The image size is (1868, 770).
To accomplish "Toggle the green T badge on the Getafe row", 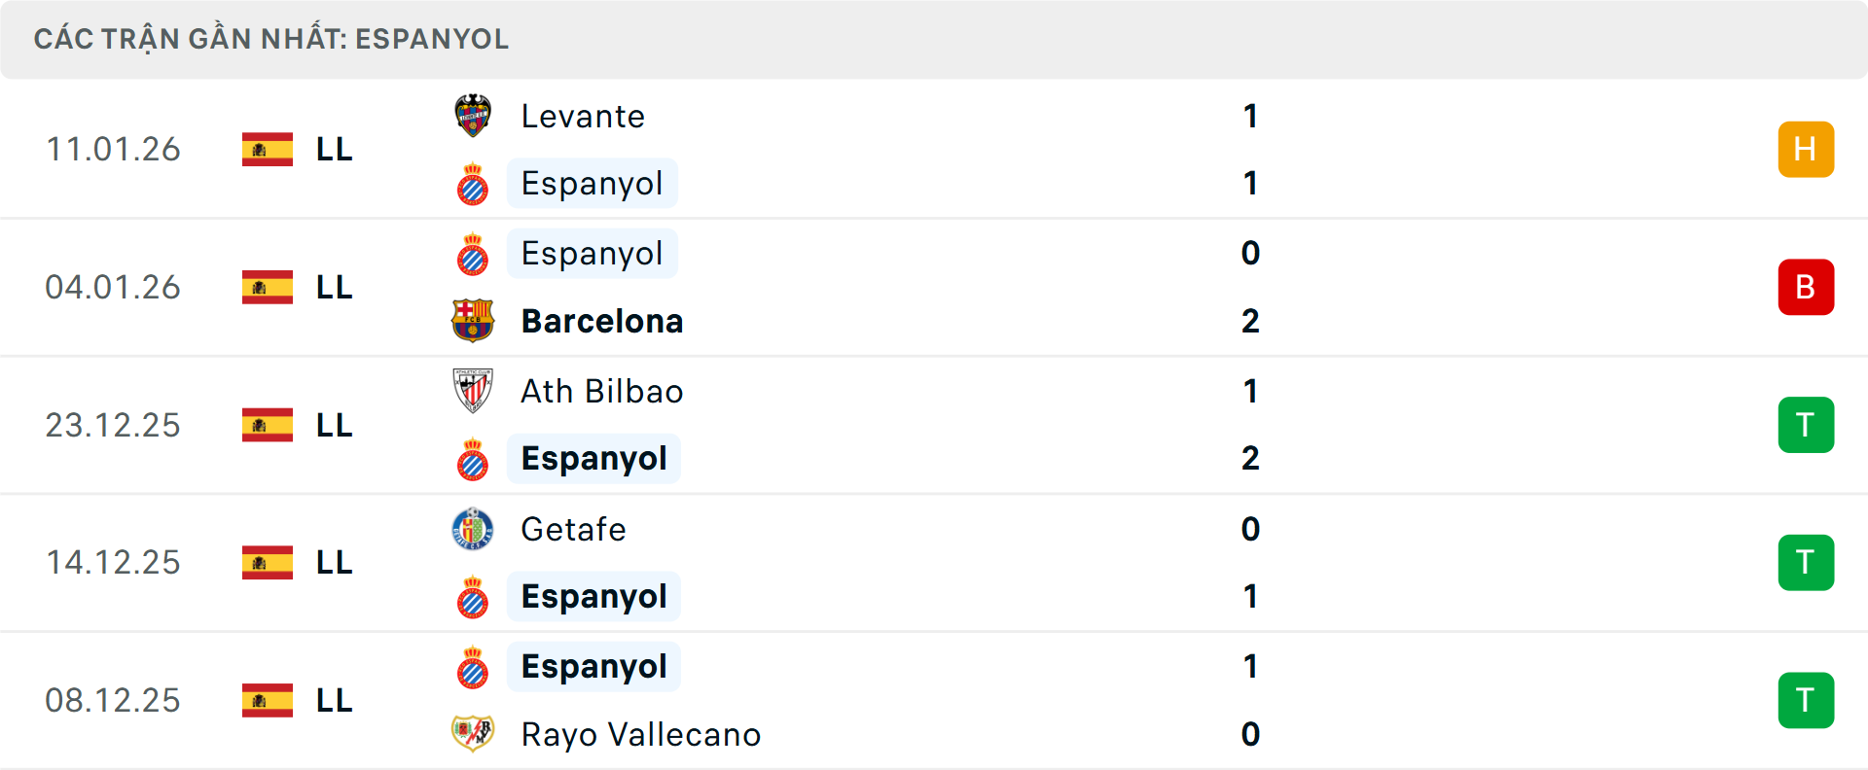I will click(1806, 562).
